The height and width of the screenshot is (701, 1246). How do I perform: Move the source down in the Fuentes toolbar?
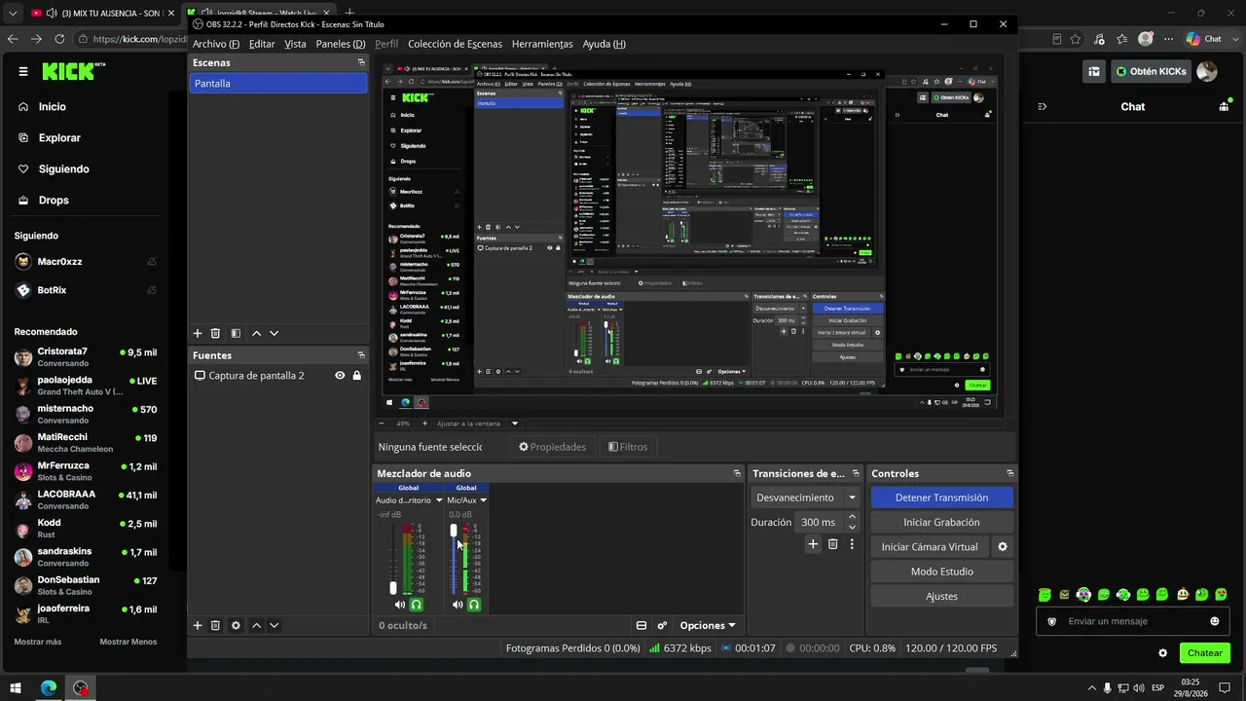(x=275, y=625)
